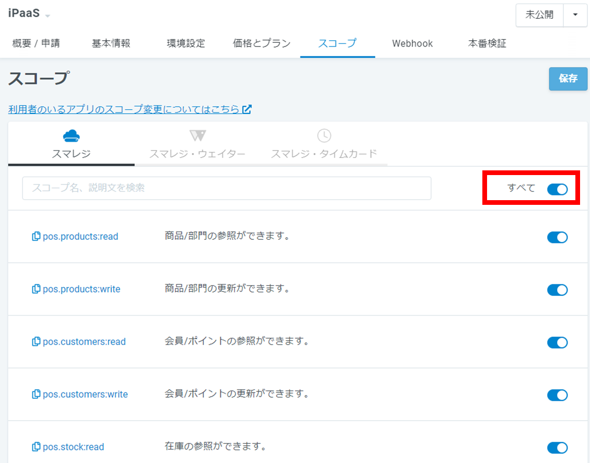Switch to the 基本情報 tab
The height and width of the screenshot is (463, 590).
[x=111, y=43]
